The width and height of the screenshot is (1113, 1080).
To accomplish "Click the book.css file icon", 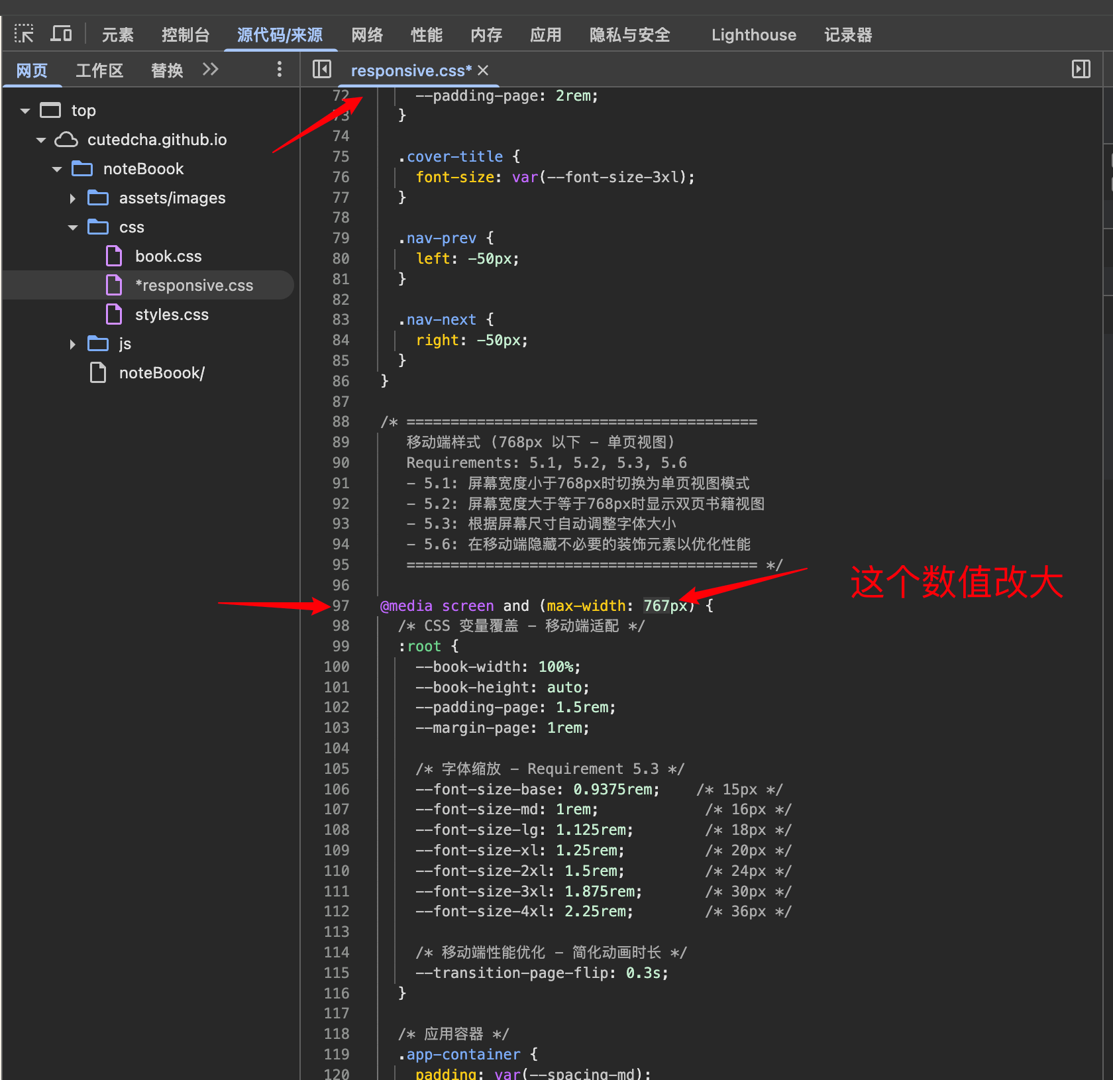I will tap(114, 256).
